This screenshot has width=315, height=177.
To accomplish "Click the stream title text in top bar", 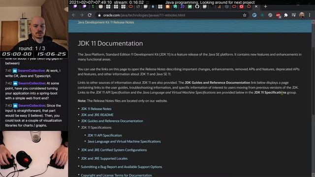I will 210,2.
